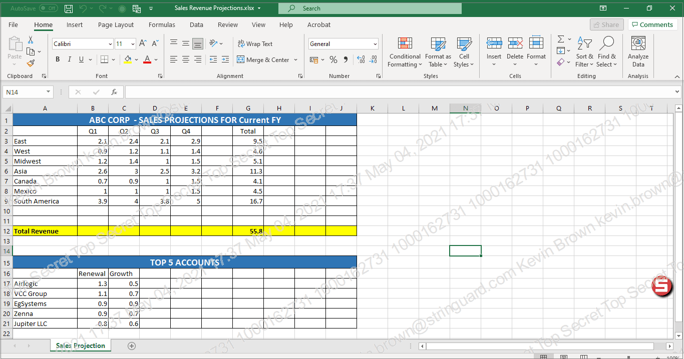This screenshot has width=684, height=359.
Task: Click the Increase Indent icon
Action: [x=225, y=59]
